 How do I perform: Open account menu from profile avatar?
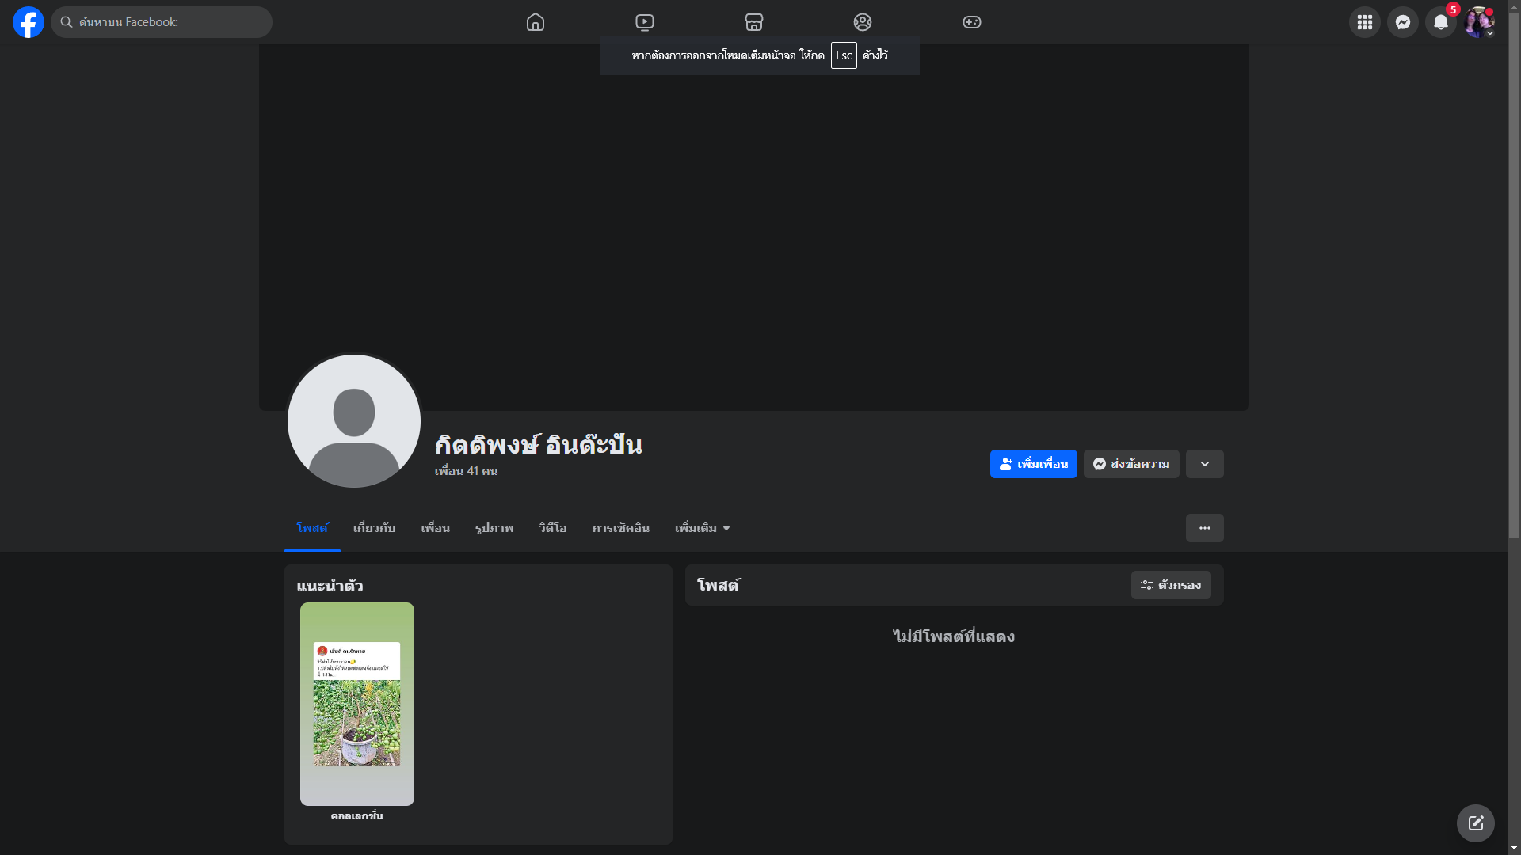click(x=1479, y=22)
